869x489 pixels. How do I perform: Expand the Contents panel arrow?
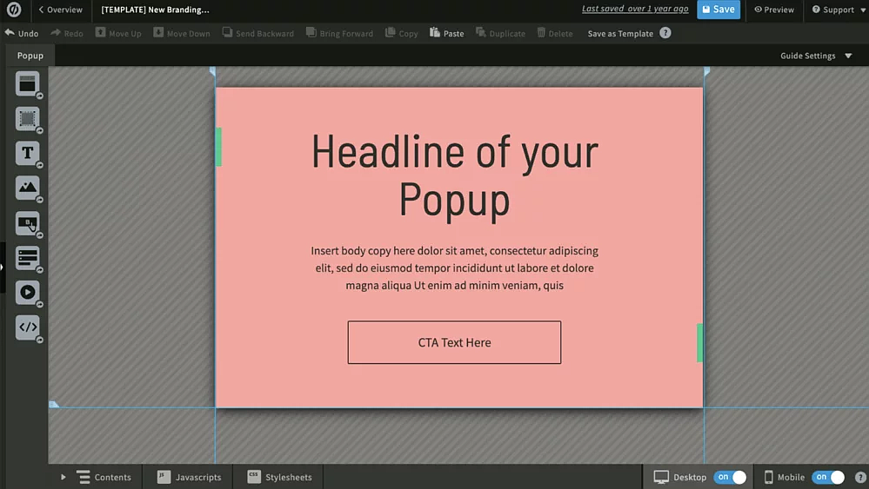pyautogui.click(x=64, y=477)
